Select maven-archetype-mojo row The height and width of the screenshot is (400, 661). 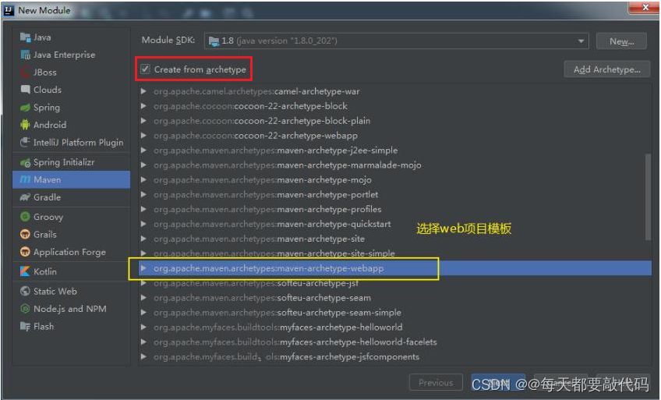[395, 179]
